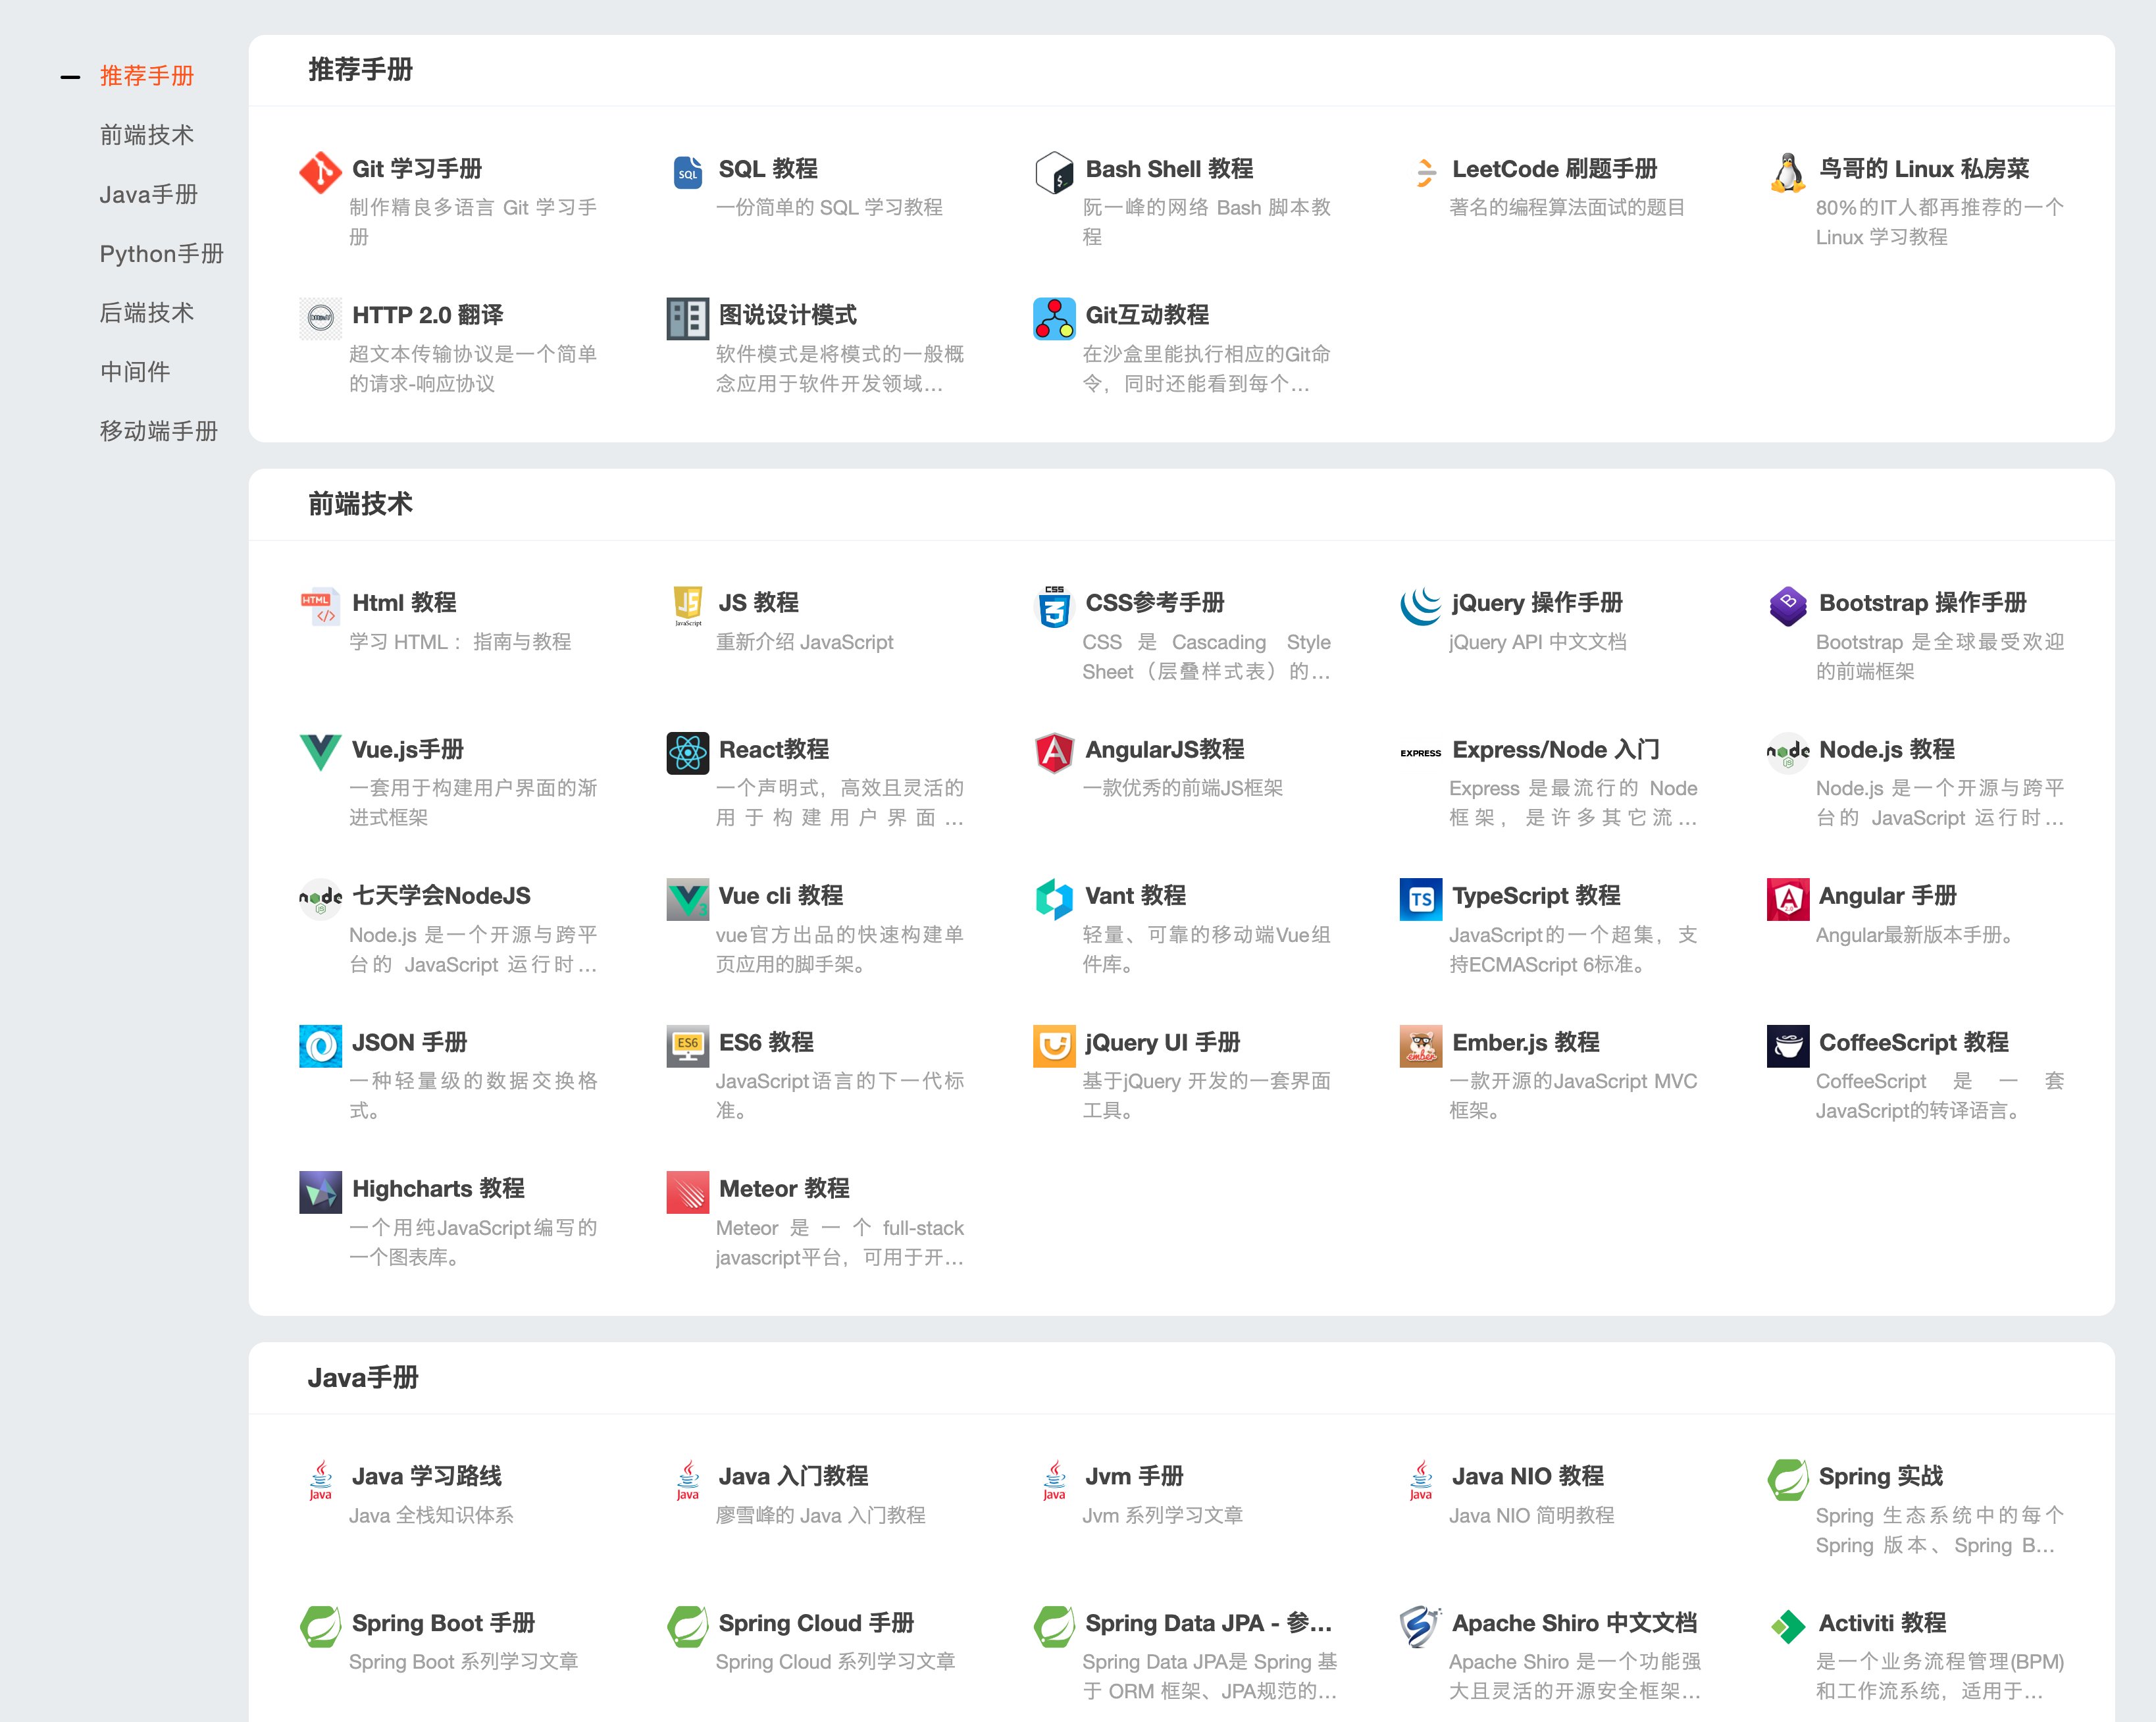Select 中间件 in the sidebar
2156x1722 pixels.
tap(135, 372)
